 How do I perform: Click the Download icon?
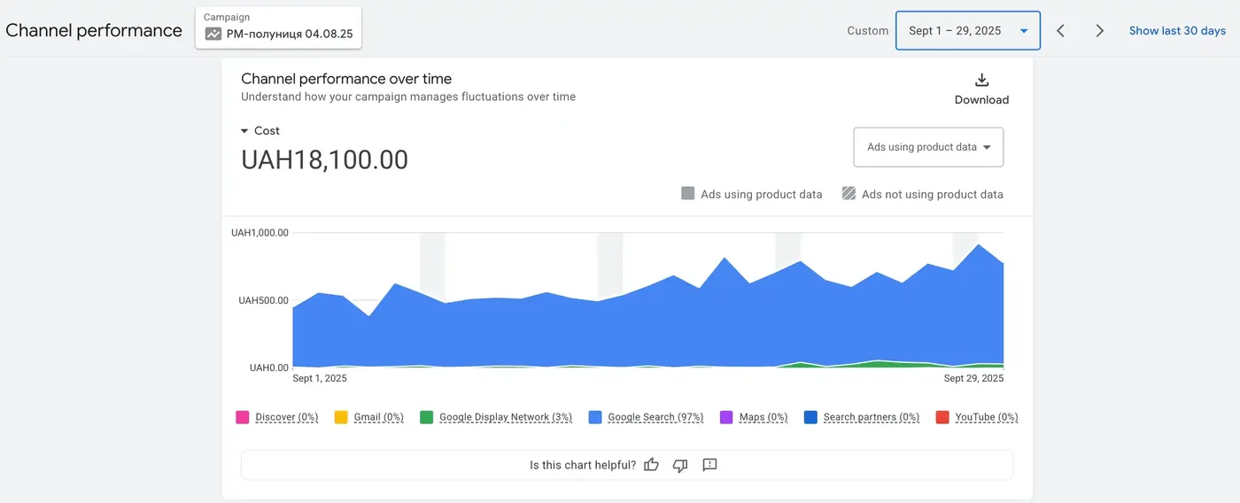click(981, 81)
